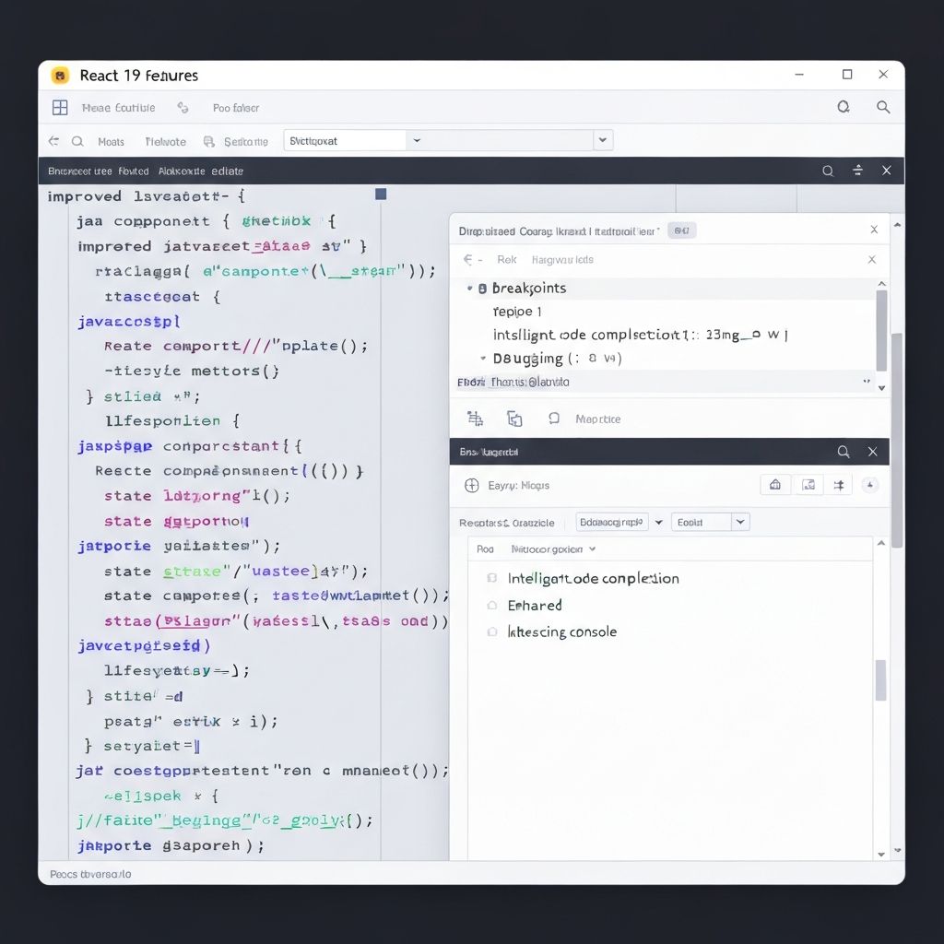Select the Flovted tab
The height and width of the screenshot is (944, 944).
(134, 171)
